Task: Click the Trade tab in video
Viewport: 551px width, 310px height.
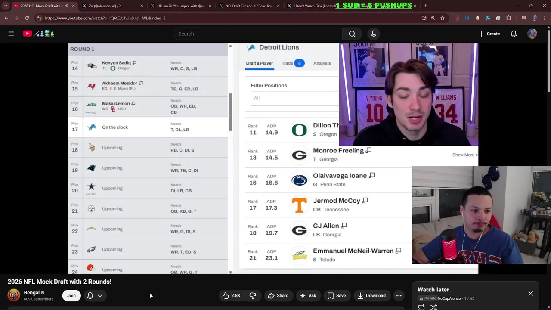Action: (293, 63)
